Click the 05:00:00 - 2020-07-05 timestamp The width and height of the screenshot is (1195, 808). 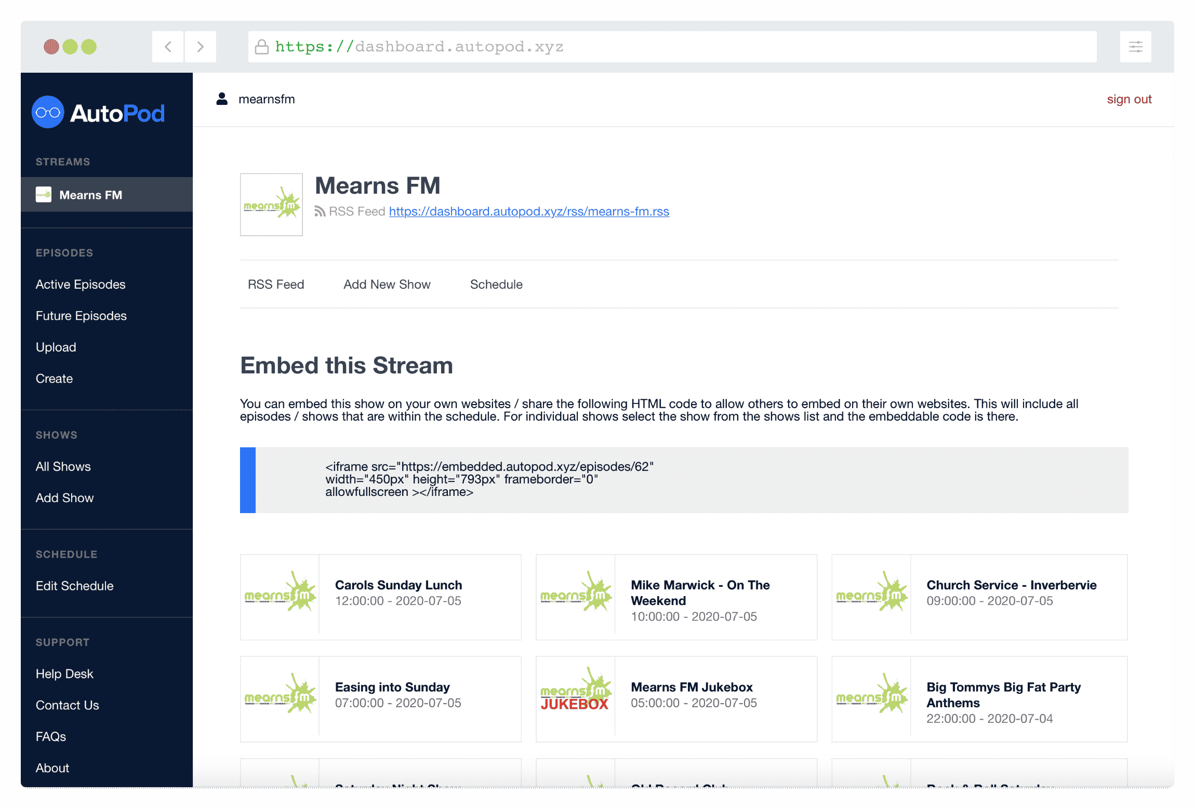point(694,703)
